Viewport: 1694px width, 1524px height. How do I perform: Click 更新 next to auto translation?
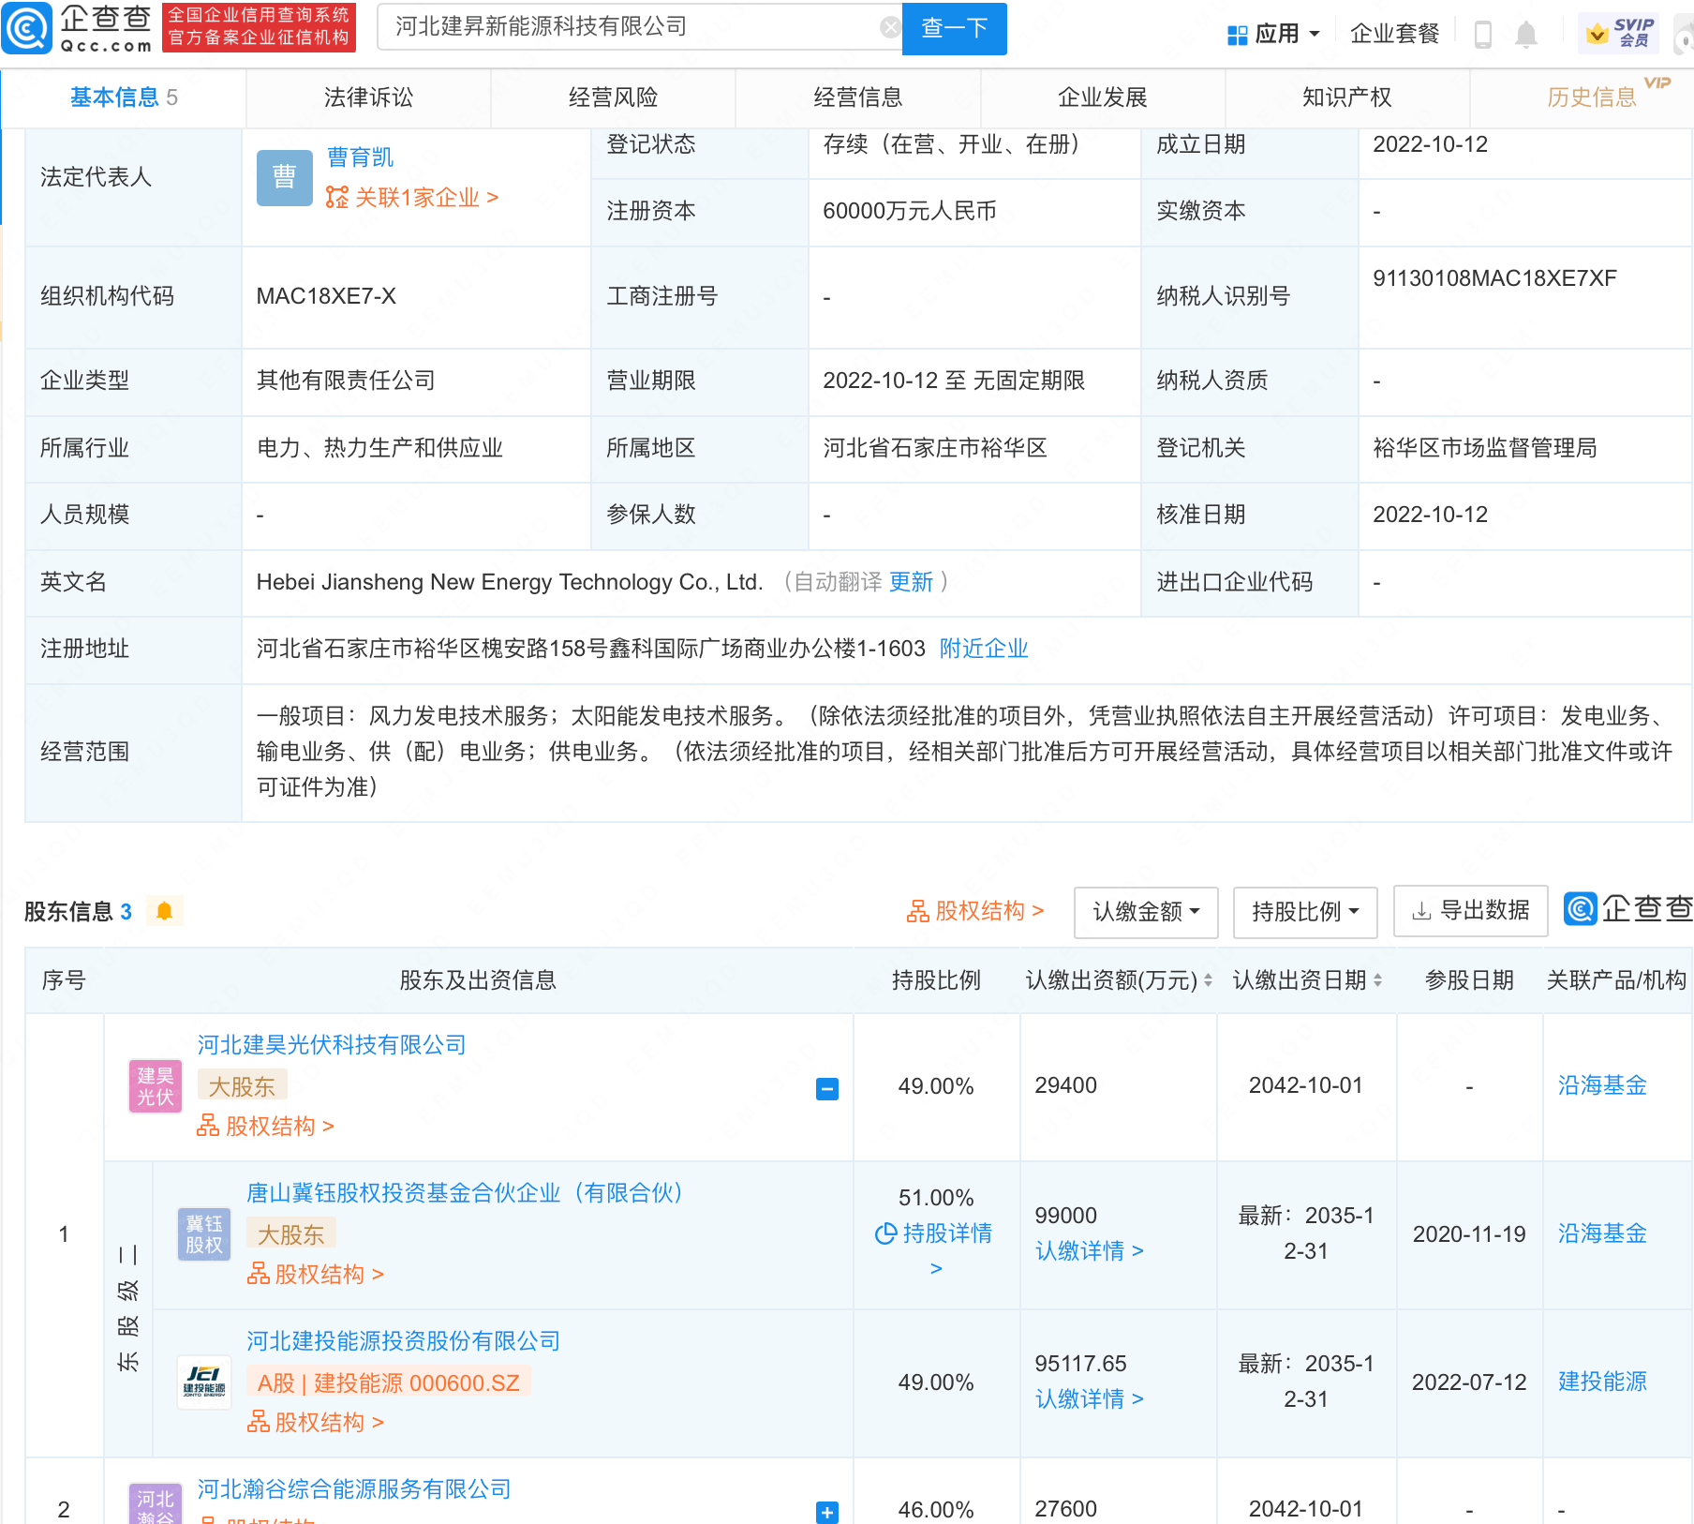[x=911, y=582]
